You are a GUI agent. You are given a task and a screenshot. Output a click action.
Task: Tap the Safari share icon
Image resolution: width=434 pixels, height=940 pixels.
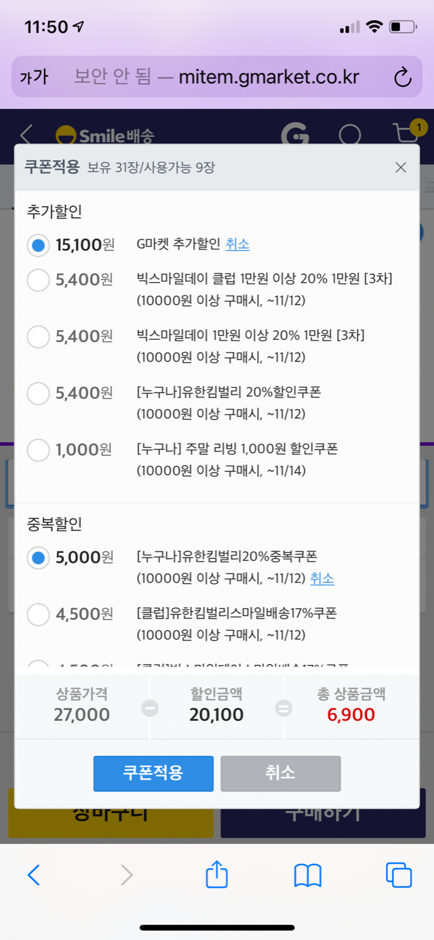(x=216, y=875)
